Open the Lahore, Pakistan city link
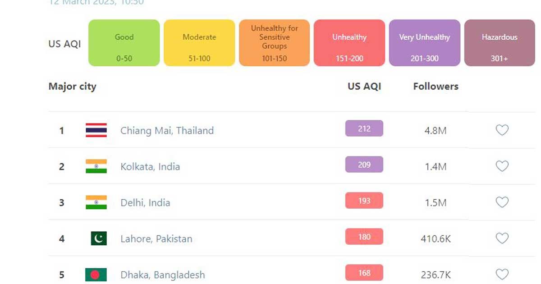Screen dimensions: 541x284 [x=156, y=239]
